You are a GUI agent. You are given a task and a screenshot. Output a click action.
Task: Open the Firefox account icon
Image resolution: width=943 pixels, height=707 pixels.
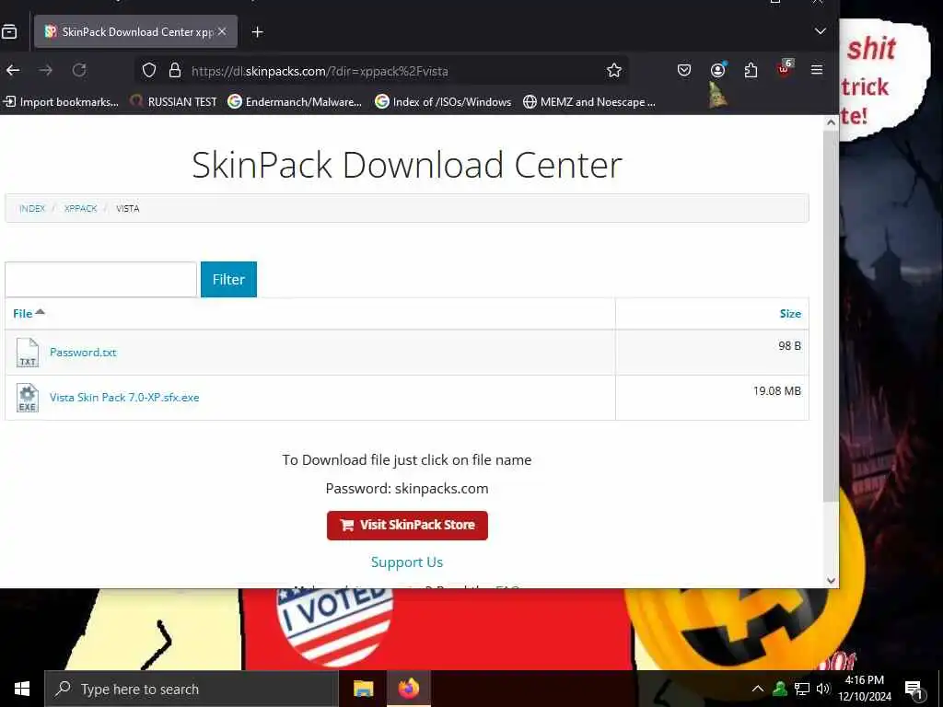point(717,70)
